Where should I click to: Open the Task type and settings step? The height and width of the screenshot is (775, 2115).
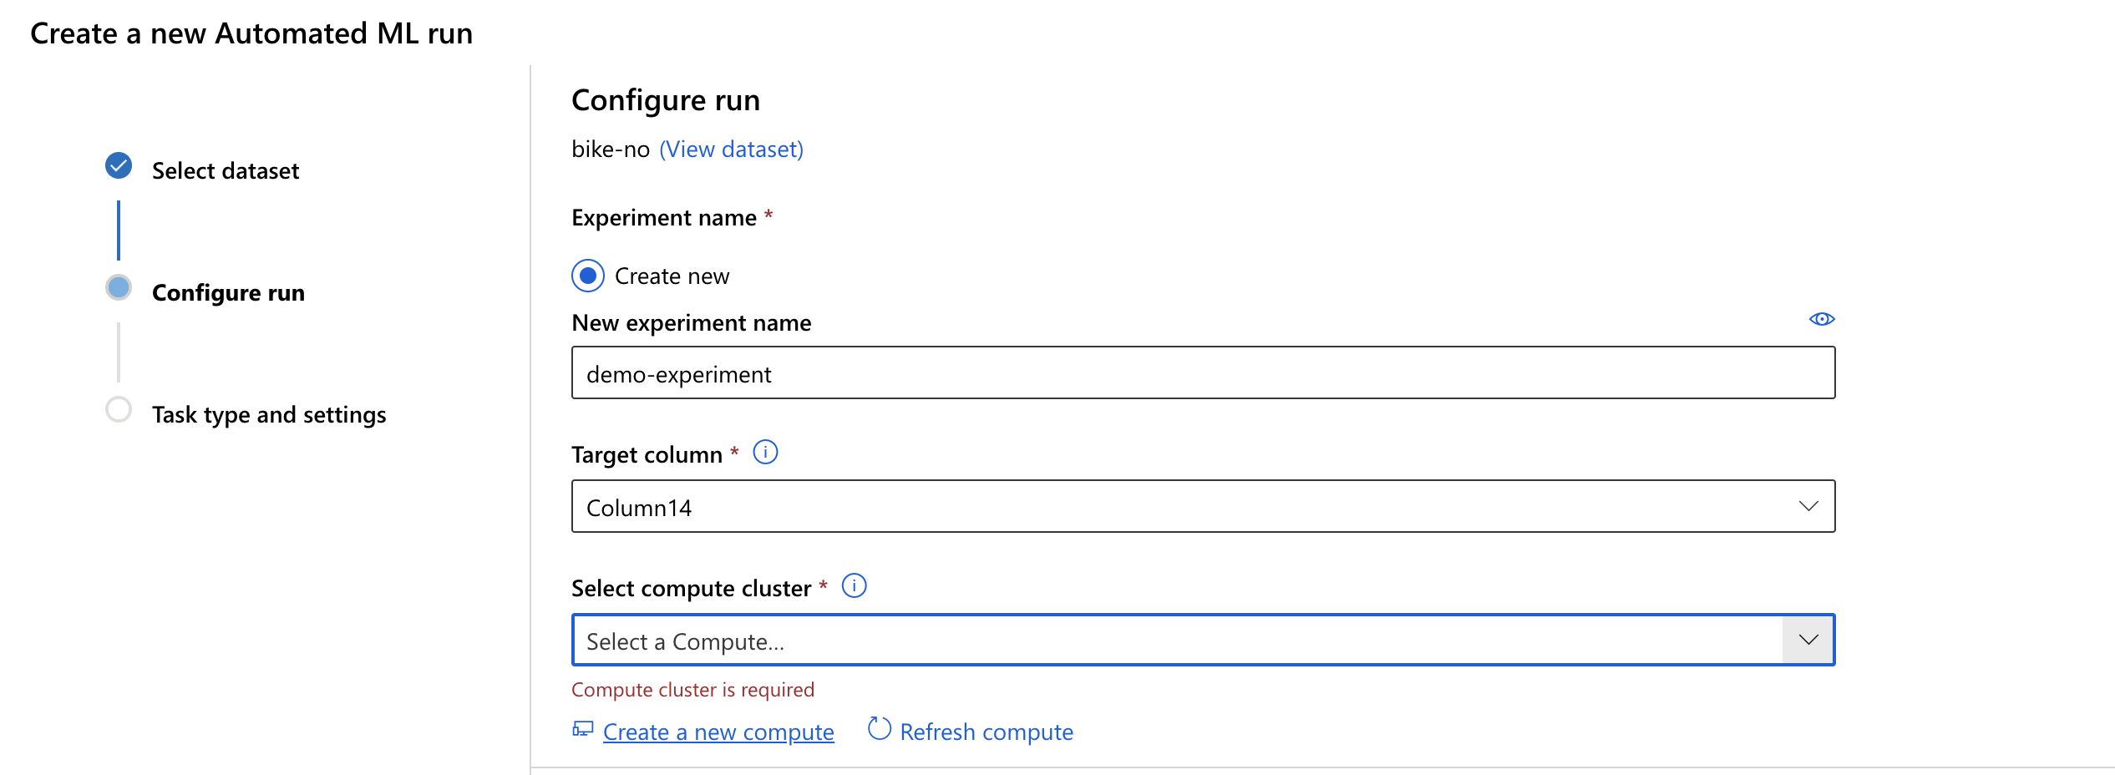tap(268, 415)
